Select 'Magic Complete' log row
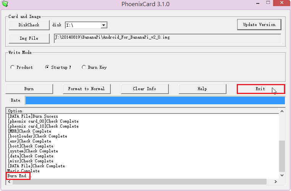Viewport: 291px width, 191px height. (24, 171)
